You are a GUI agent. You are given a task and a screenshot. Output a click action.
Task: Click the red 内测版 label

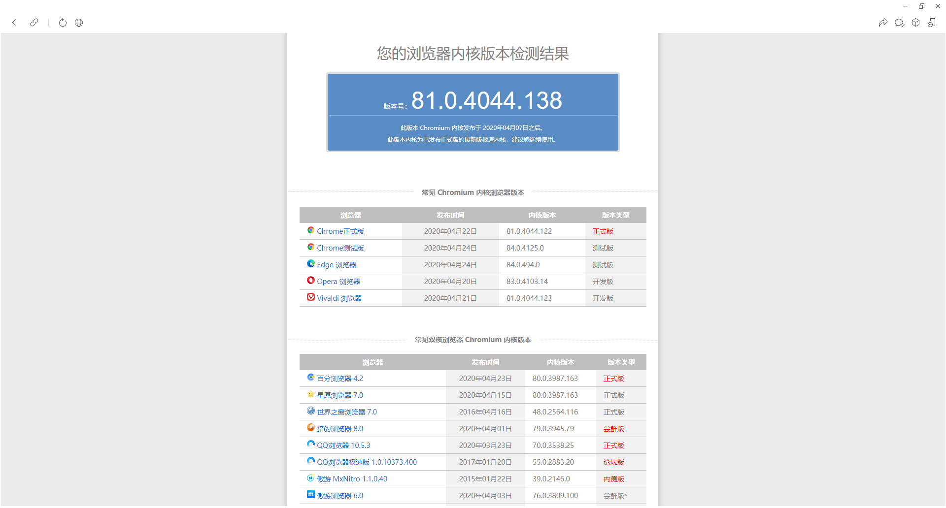coord(614,479)
